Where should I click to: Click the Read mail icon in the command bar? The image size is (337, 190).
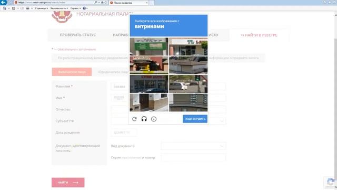(22, 8)
